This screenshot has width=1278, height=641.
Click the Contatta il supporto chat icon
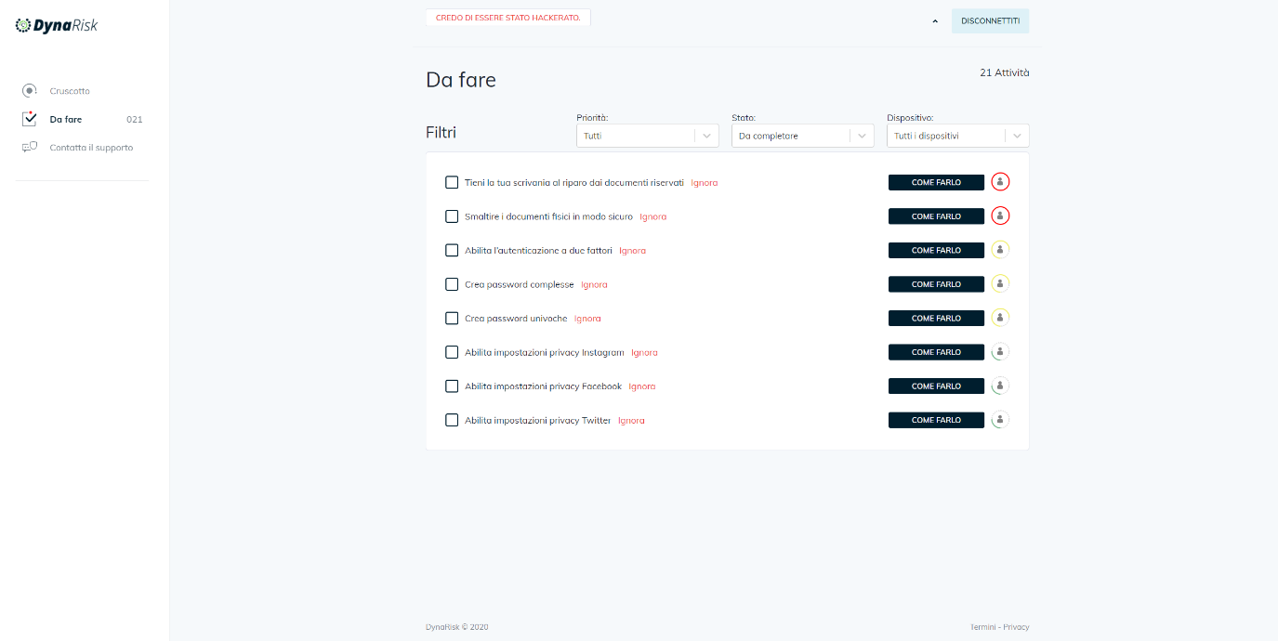pyautogui.click(x=30, y=147)
